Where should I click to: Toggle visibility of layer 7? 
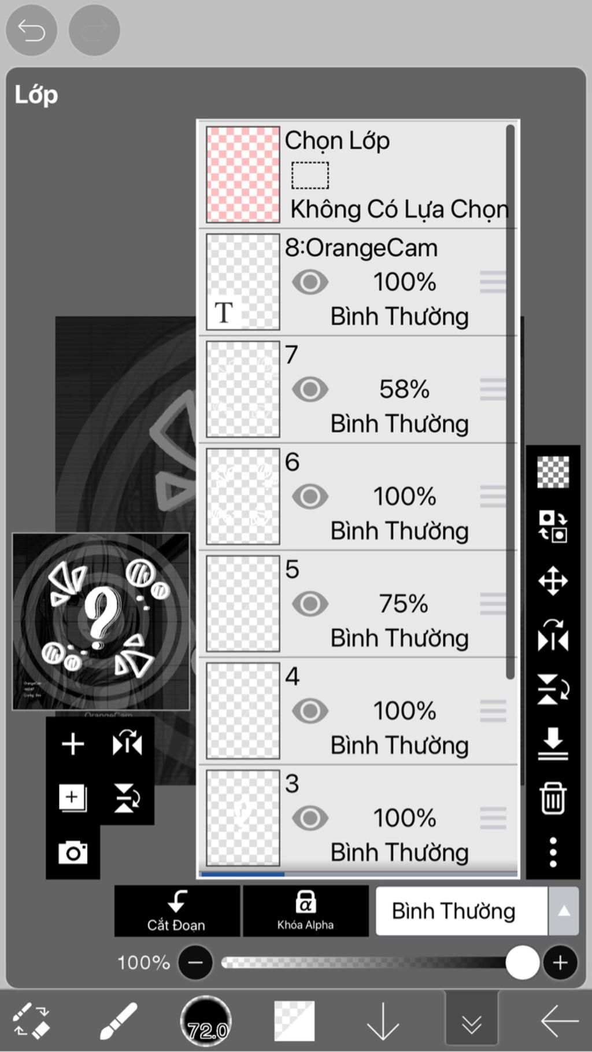[x=310, y=389]
